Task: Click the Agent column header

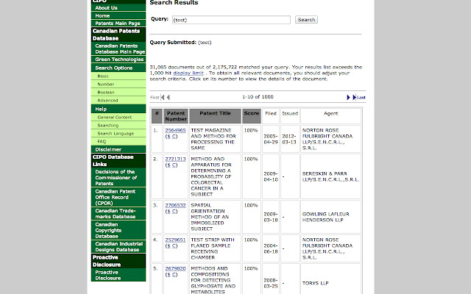Action: click(x=330, y=116)
